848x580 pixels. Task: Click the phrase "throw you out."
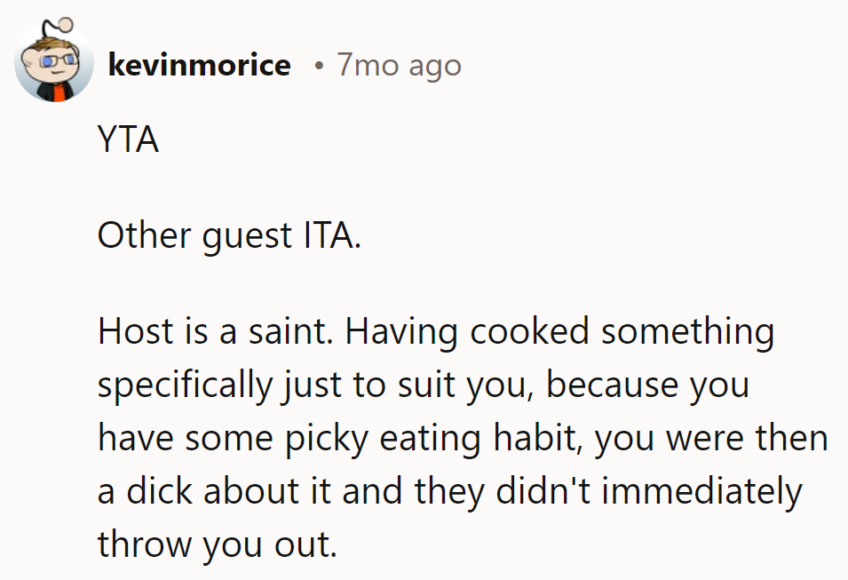218,544
